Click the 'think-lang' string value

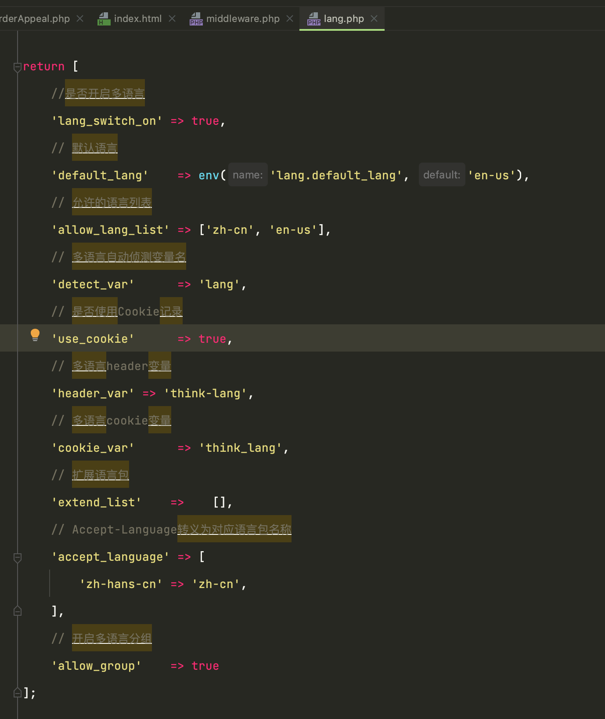(x=205, y=393)
